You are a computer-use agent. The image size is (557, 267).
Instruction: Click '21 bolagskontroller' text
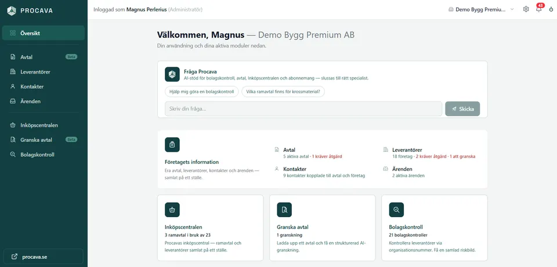(x=408, y=235)
